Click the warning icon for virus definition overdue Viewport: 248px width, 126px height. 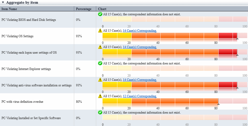point(100,96)
